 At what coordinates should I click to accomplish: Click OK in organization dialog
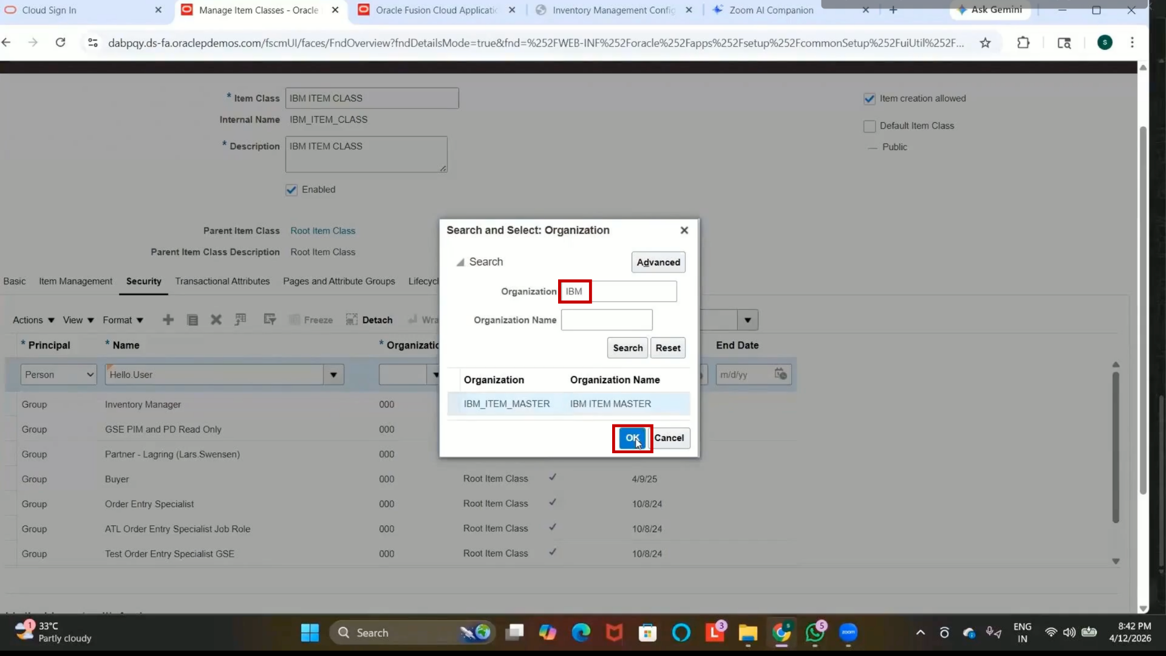632,438
